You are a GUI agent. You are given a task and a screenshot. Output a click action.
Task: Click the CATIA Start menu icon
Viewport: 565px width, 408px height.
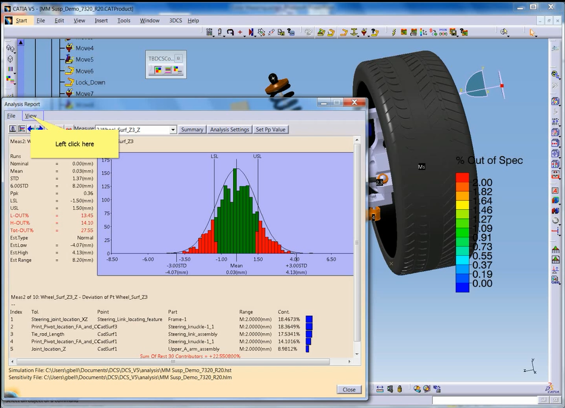[x=8, y=20]
